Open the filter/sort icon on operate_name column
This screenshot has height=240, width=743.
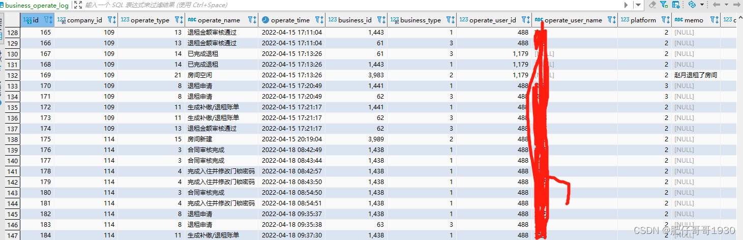[x=252, y=20]
